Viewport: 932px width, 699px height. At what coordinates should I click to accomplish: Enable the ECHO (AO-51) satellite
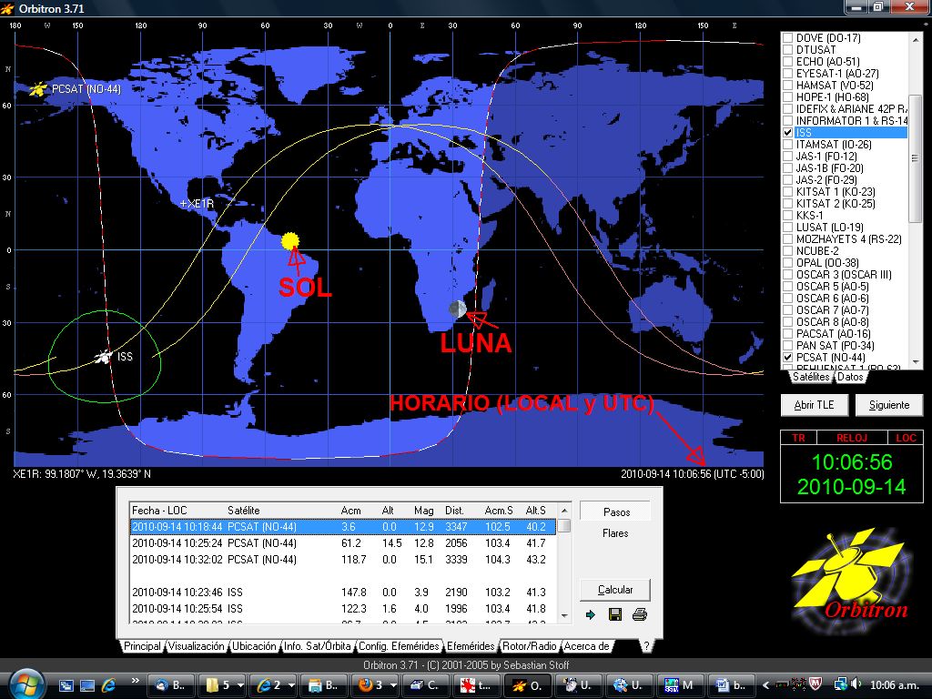point(787,61)
